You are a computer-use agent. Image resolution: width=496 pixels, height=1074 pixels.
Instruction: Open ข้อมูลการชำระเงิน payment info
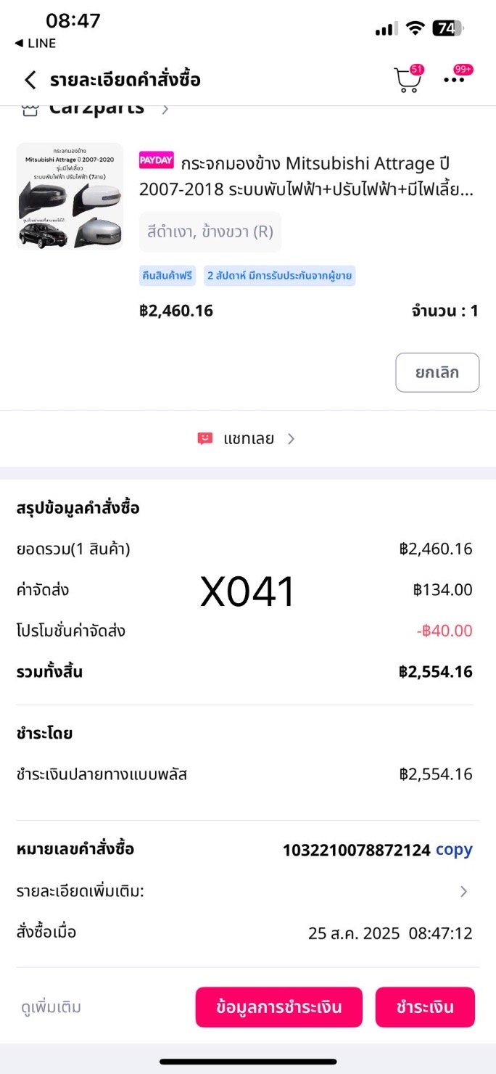click(x=278, y=1007)
